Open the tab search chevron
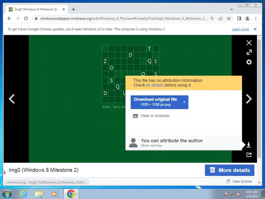This screenshot has height=199, width=265. pos(231,9)
